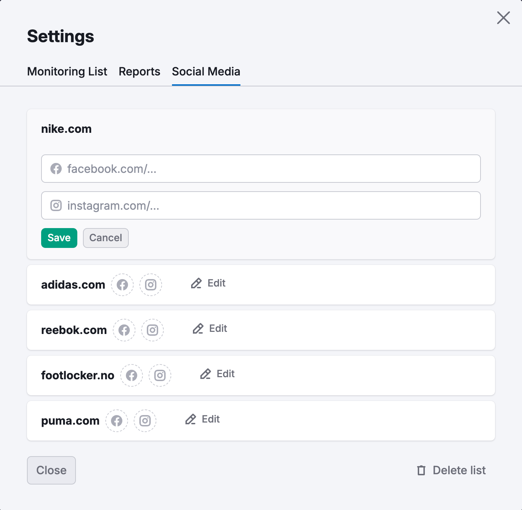Screen dimensions: 522x510
Task: Click the Instagram icon for reebok.com
Action: pos(152,330)
